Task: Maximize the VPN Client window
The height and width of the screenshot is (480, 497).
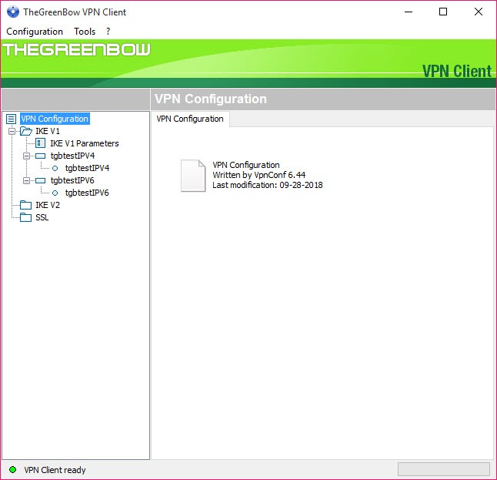Action: (443, 12)
